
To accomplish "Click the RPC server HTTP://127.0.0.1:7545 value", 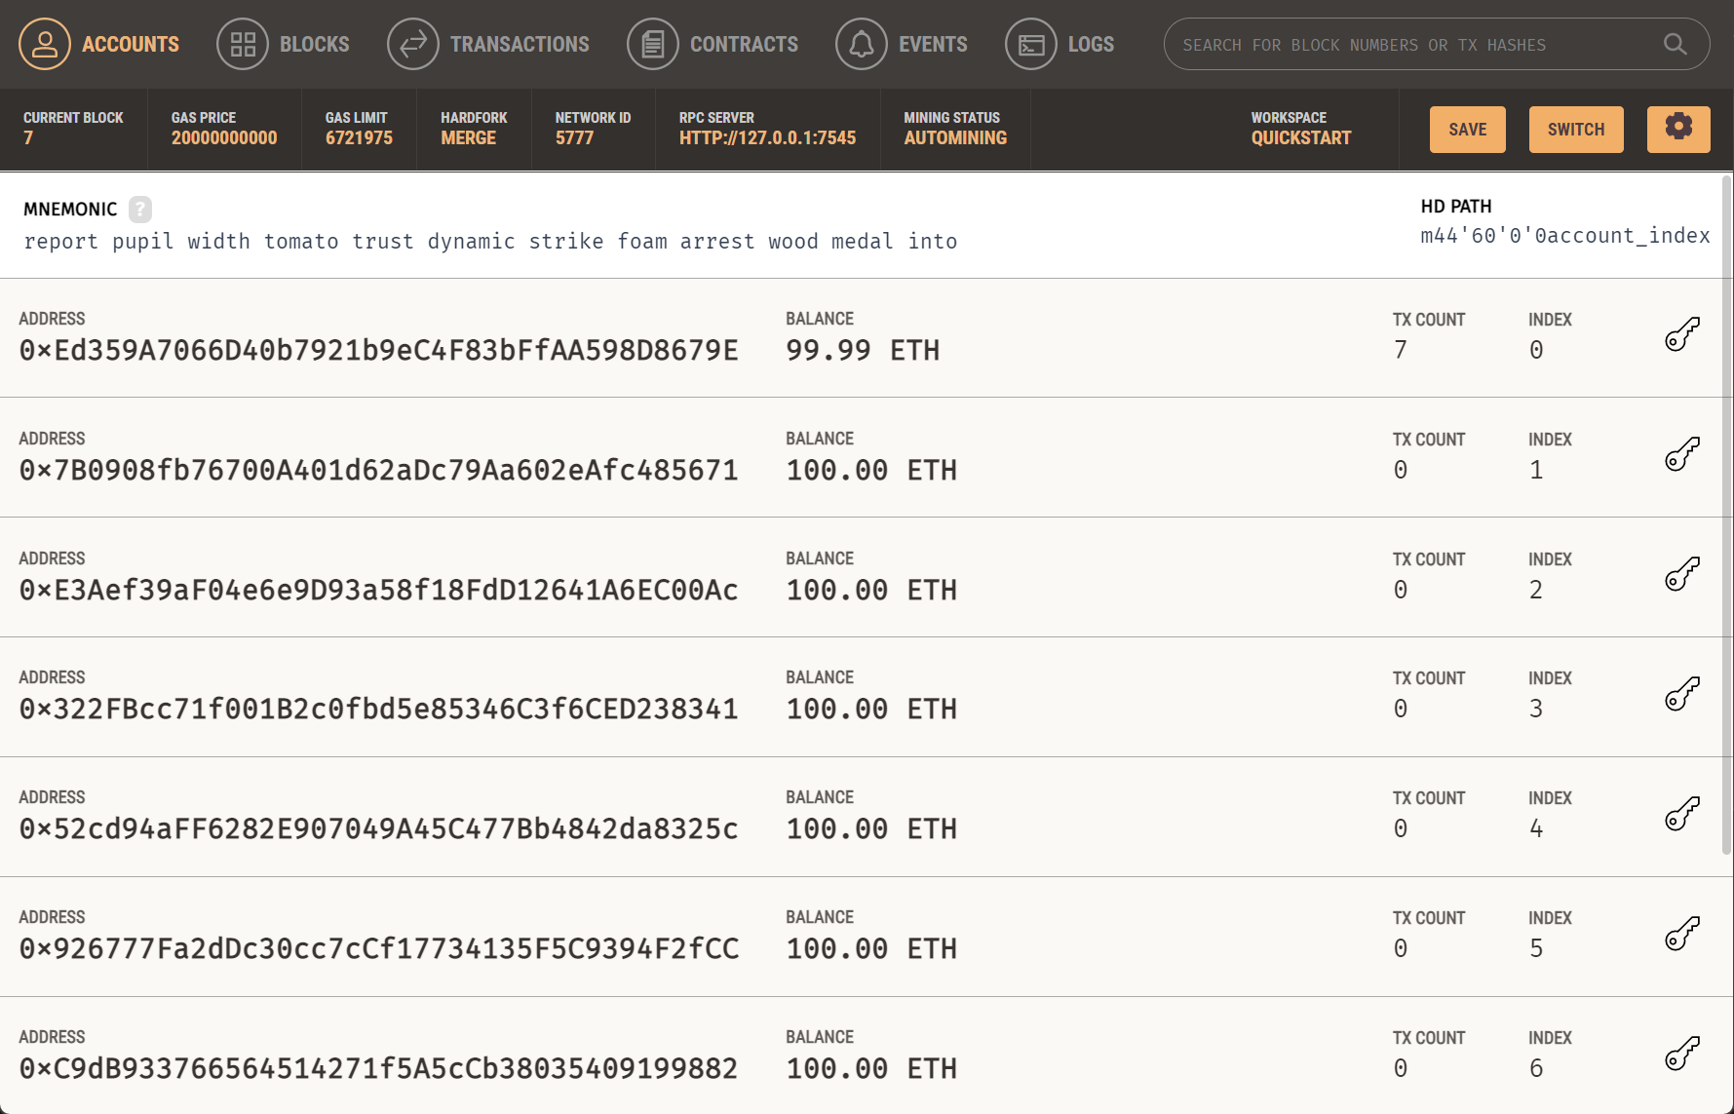I will click(767, 138).
